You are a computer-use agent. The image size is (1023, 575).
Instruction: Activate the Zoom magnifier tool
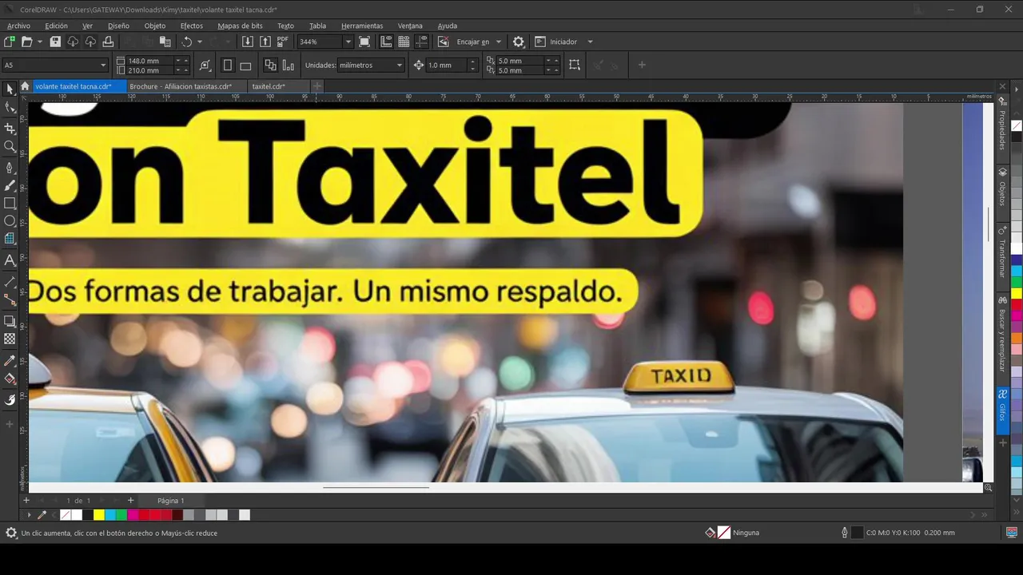tap(10, 146)
